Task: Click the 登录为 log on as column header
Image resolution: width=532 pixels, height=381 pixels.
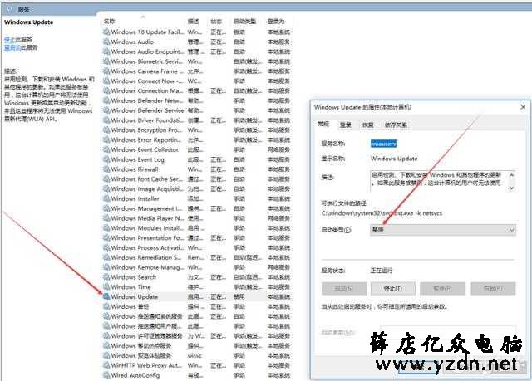Action: (276, 21)
